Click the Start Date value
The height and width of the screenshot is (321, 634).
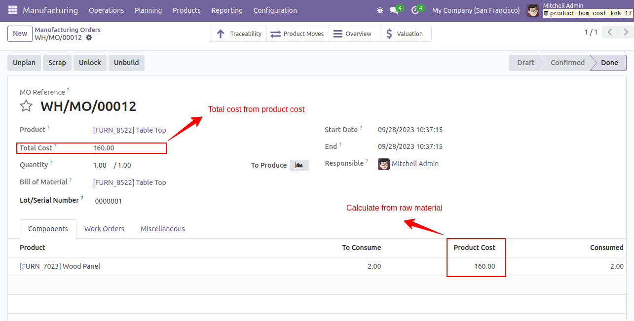[410, 130]
